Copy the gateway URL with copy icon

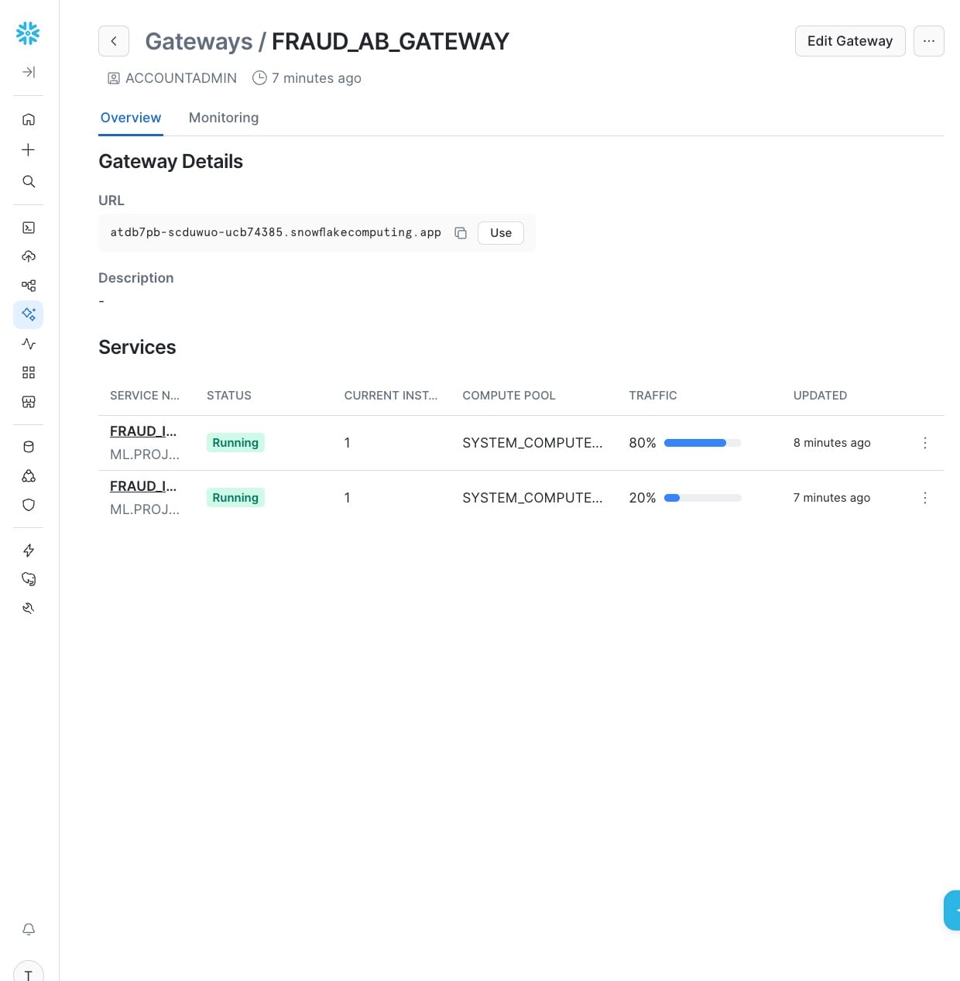461,233
